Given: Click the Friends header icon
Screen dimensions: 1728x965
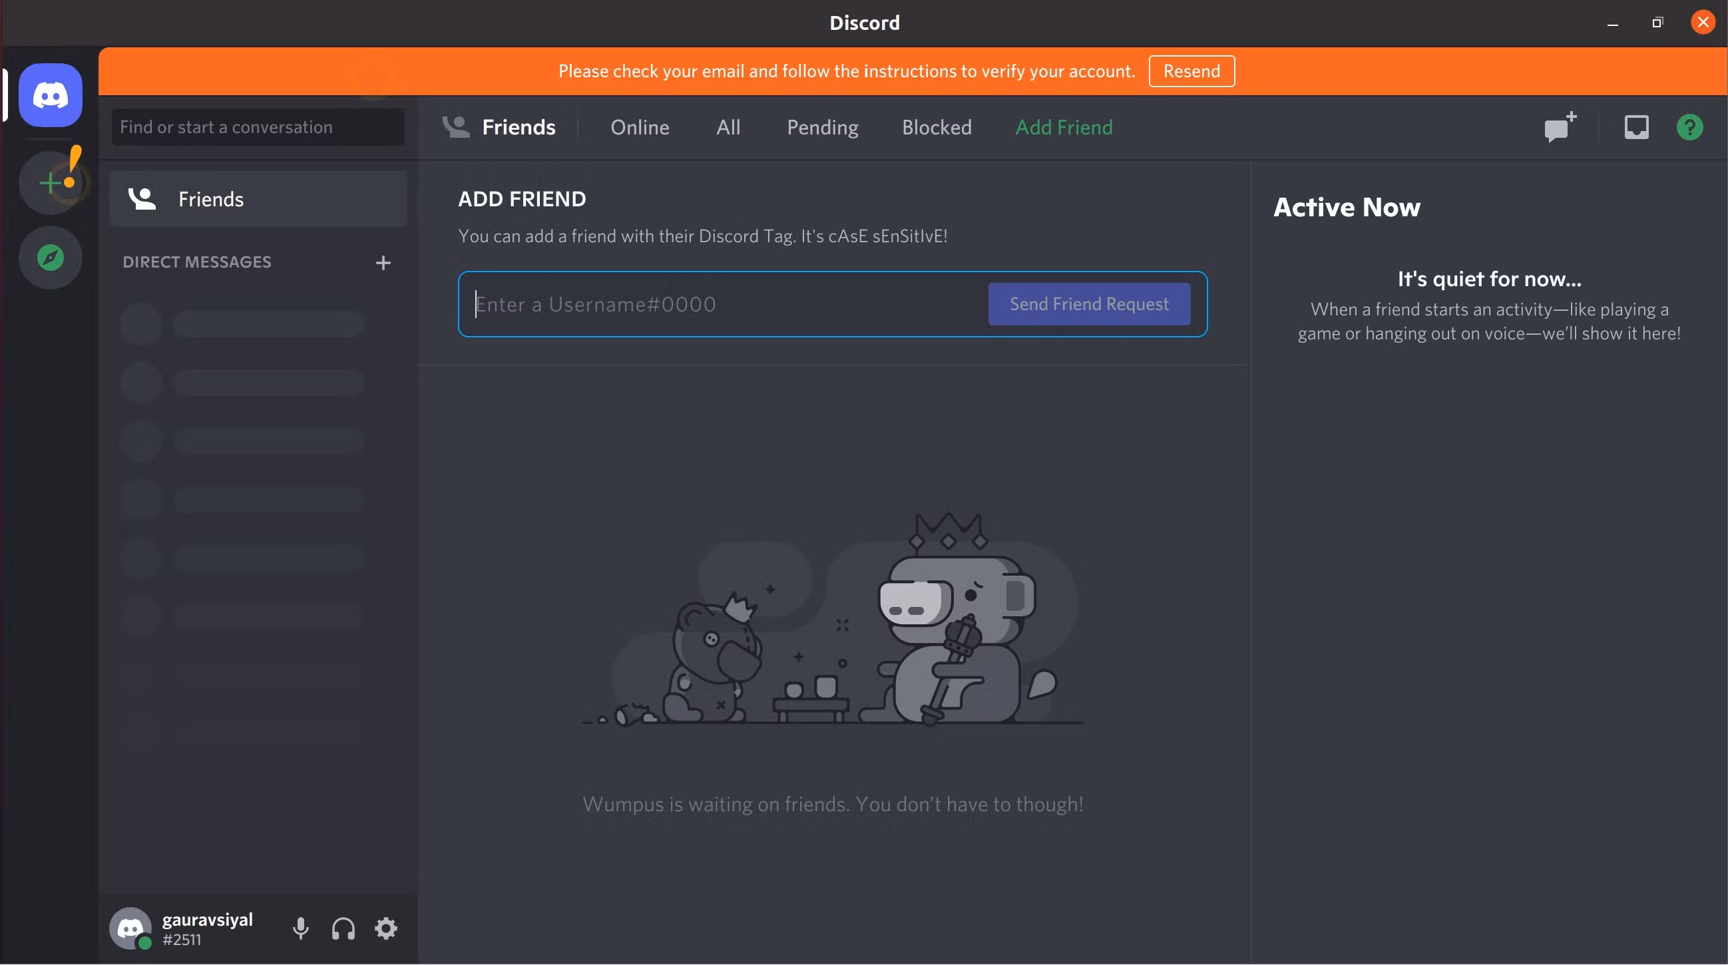Looking at the screenshot, I should pyautogui.click(x=455, y=126).
